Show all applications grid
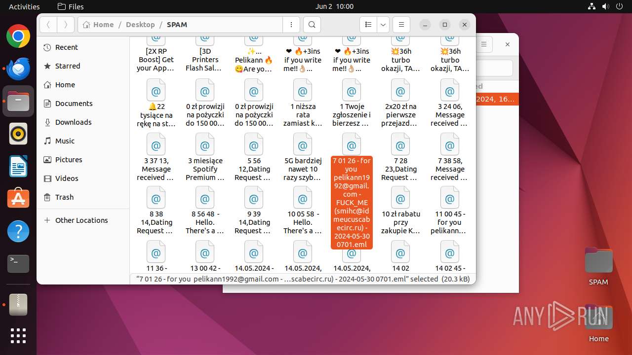 (18, 336)
